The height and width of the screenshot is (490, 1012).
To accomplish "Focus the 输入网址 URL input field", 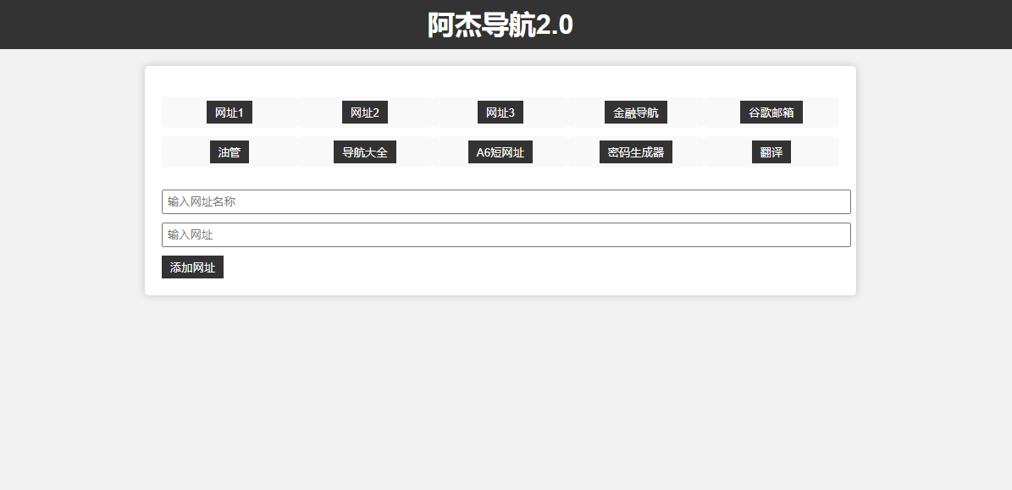I will pyautogui.click(x=506, y=234).
